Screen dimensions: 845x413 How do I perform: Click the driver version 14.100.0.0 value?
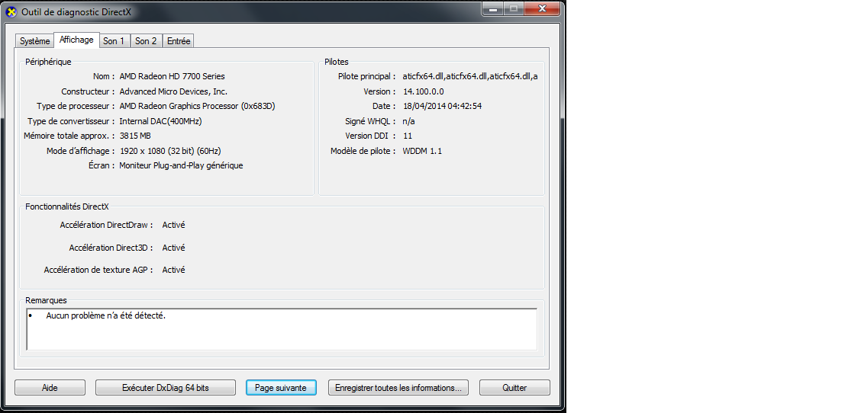[423, 91]
